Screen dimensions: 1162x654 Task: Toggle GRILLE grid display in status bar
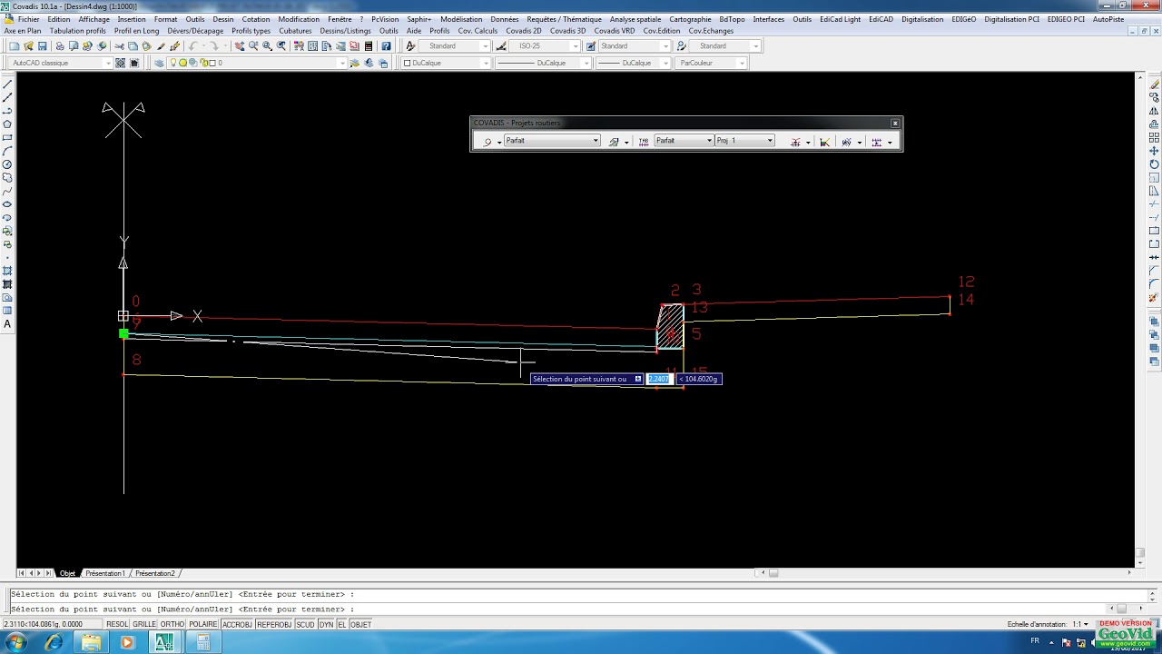point(144,624)
